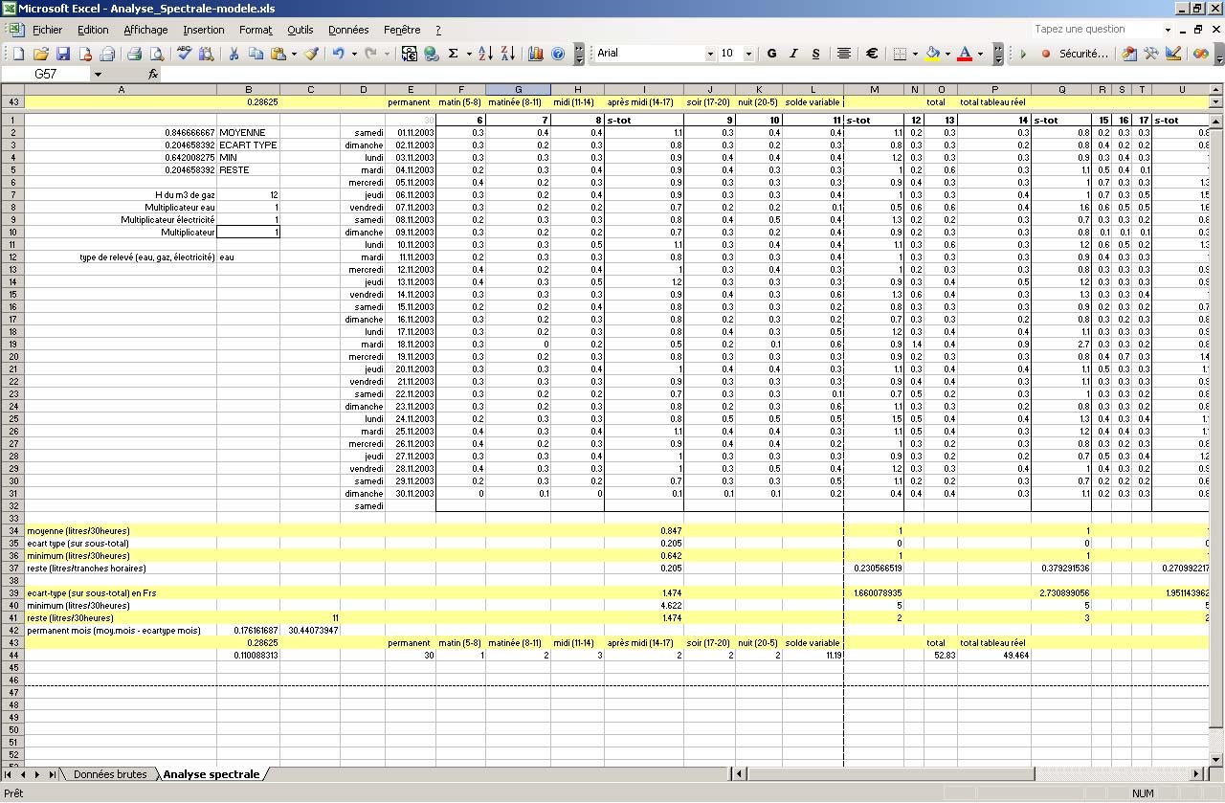Select column G header
Viewport: 1225px width, 803px height.
518,90
